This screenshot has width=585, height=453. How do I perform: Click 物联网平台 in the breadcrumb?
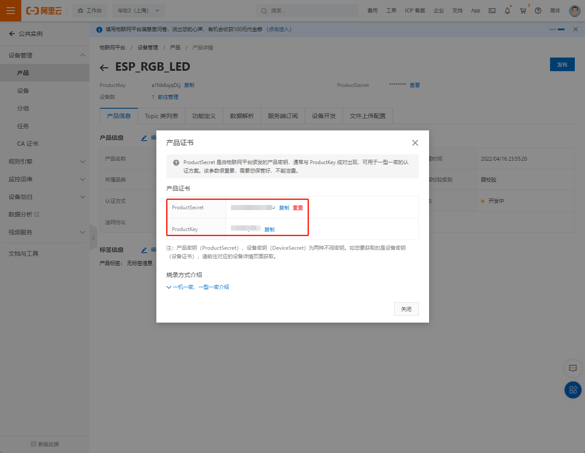(x=112, y=48)
